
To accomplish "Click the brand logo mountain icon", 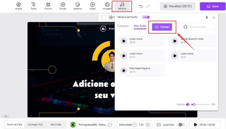I will click(x=103, y=29).
